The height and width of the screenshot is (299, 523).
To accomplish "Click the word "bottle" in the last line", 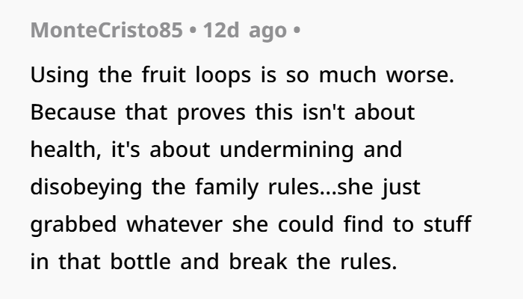I will click(x=140, y=262).
